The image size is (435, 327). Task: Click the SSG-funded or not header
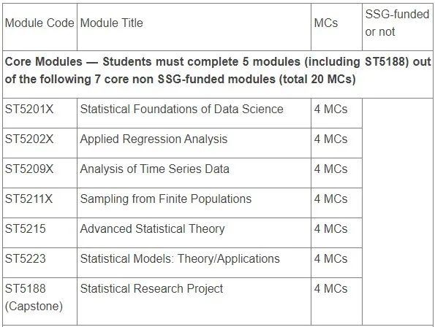click(x=397, y=23)
